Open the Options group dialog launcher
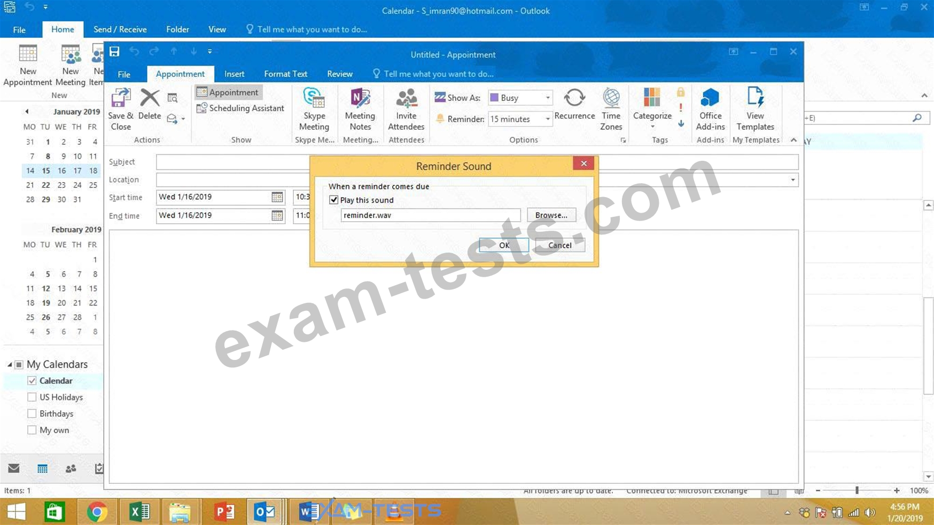The height and width of the screenshot is (525, 934). 623,140
